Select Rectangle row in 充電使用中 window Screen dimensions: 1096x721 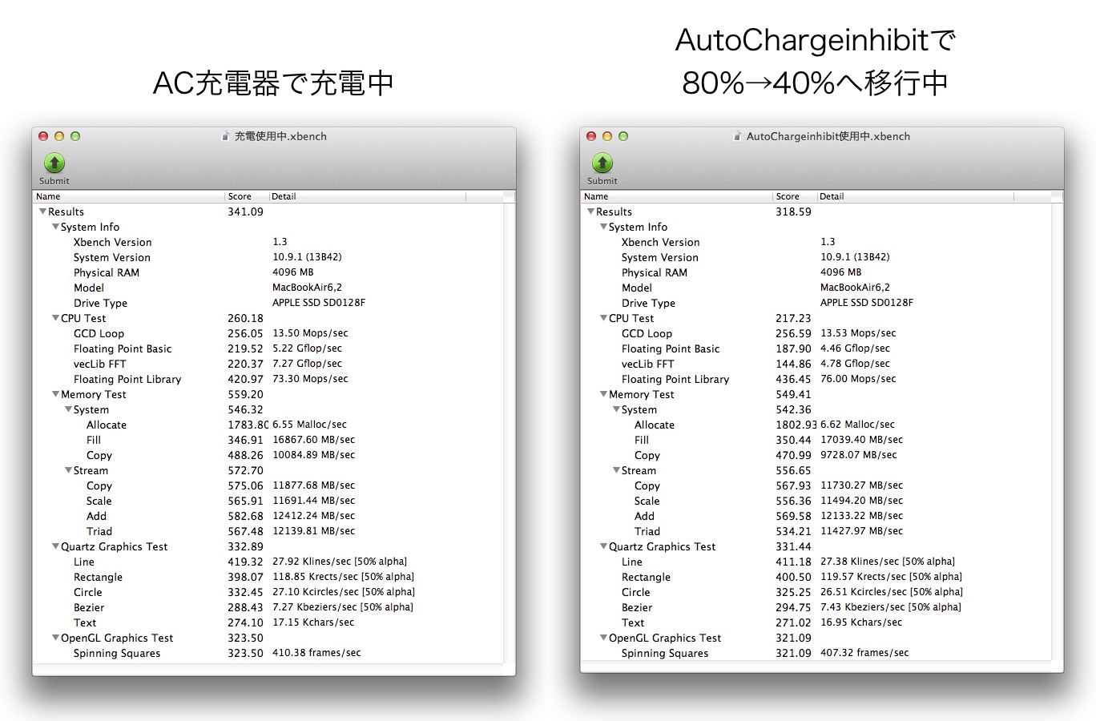(x=268, y=577)
